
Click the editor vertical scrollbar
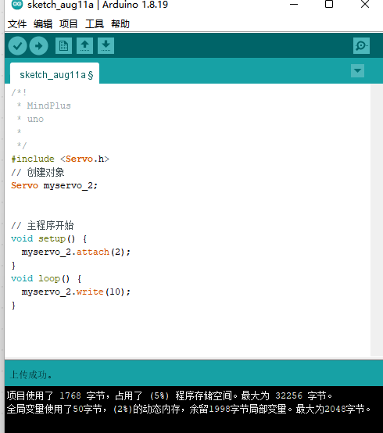pyautogui.click(x=377, y=220)
